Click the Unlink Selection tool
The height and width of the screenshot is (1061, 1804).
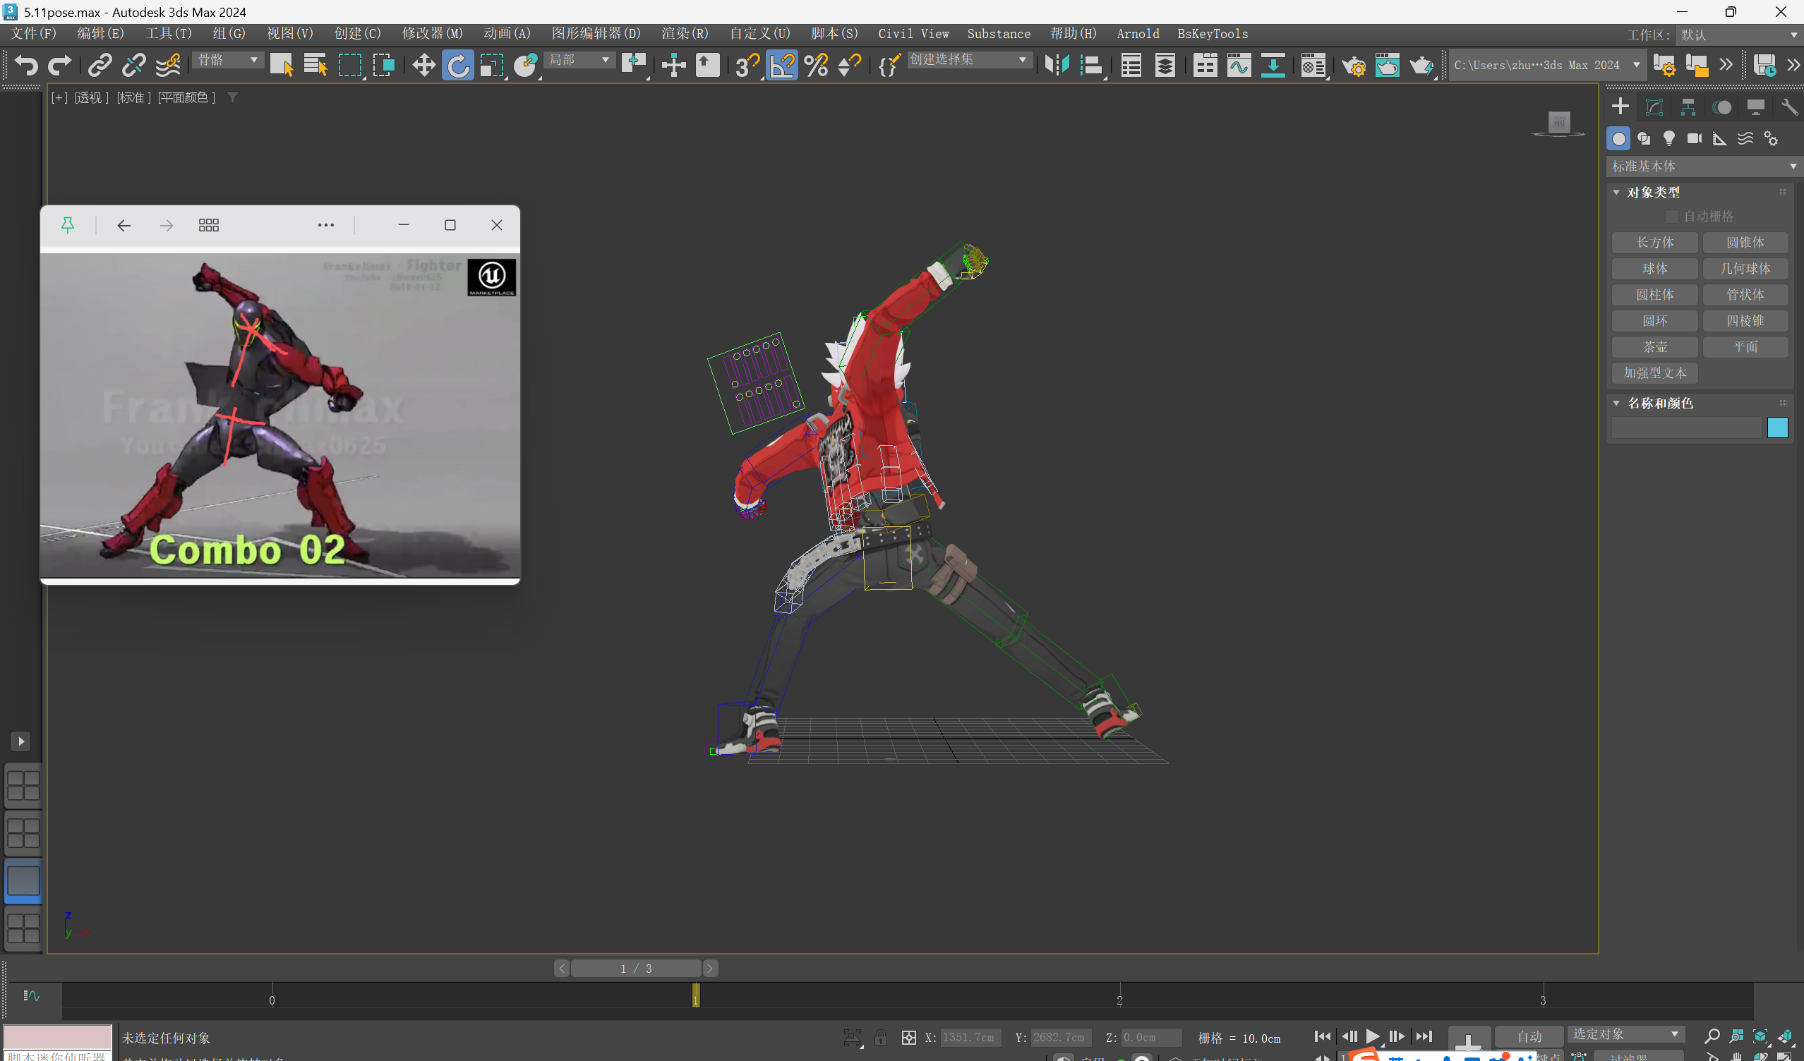(133, 65)
